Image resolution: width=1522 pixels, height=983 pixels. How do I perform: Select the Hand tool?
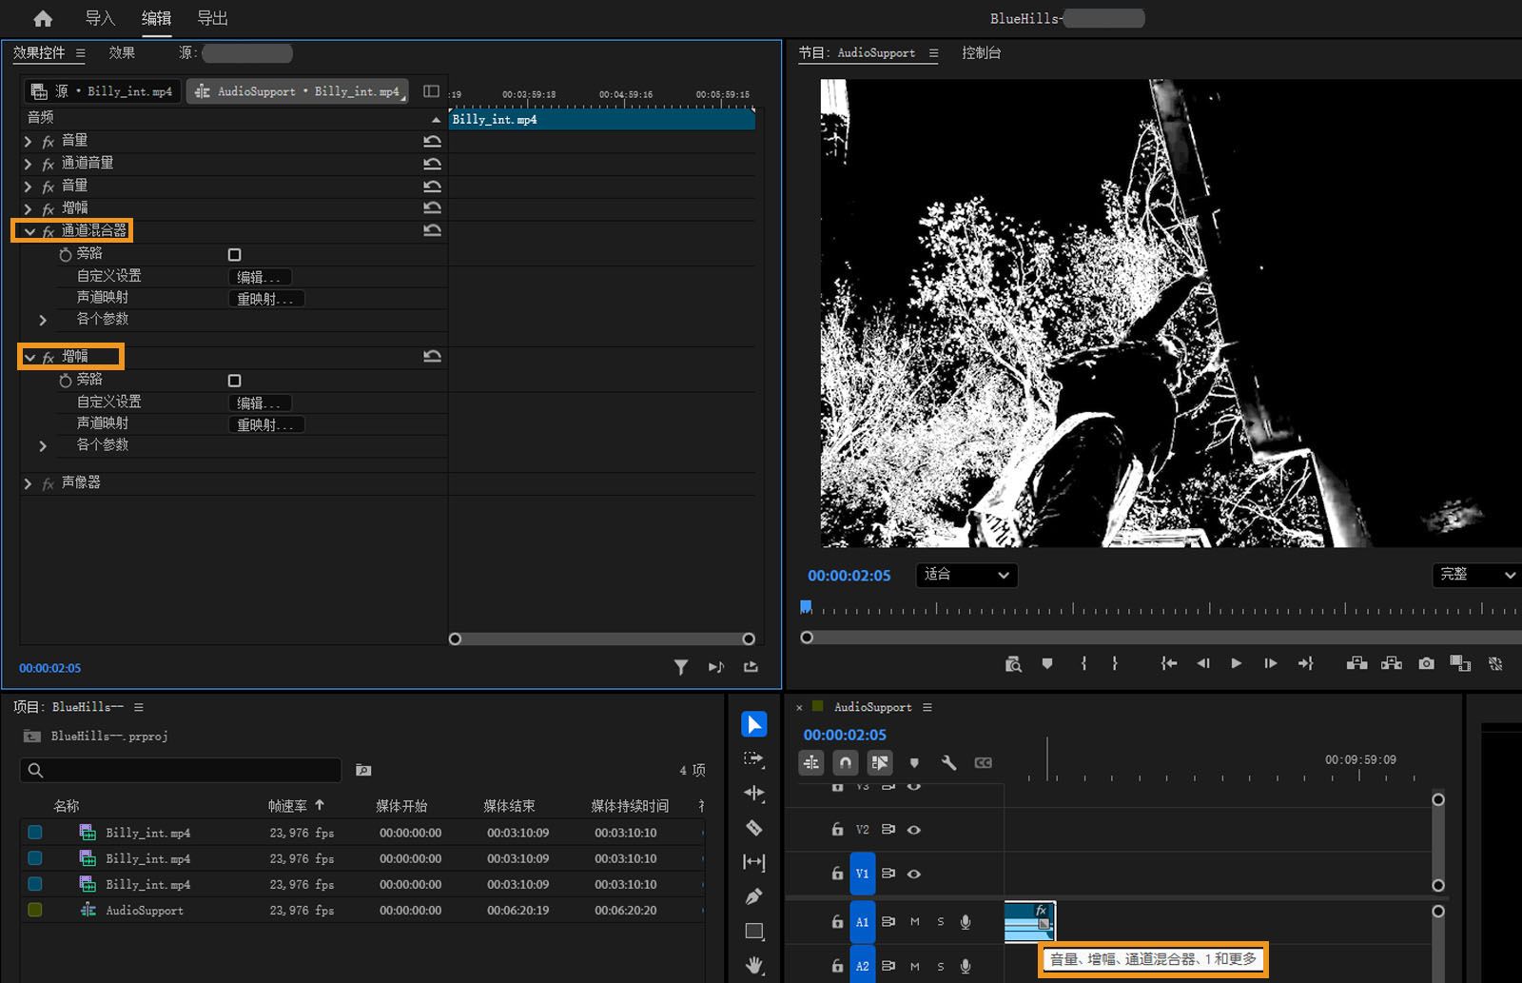click(753, 965)
